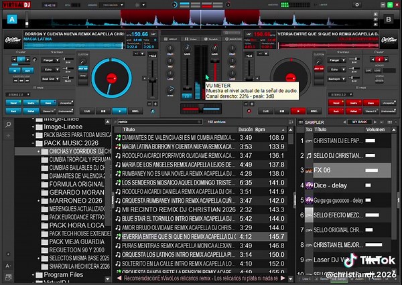
Task: Open Echo effect dropdown on left deck
Action: [x=50, y=70]
